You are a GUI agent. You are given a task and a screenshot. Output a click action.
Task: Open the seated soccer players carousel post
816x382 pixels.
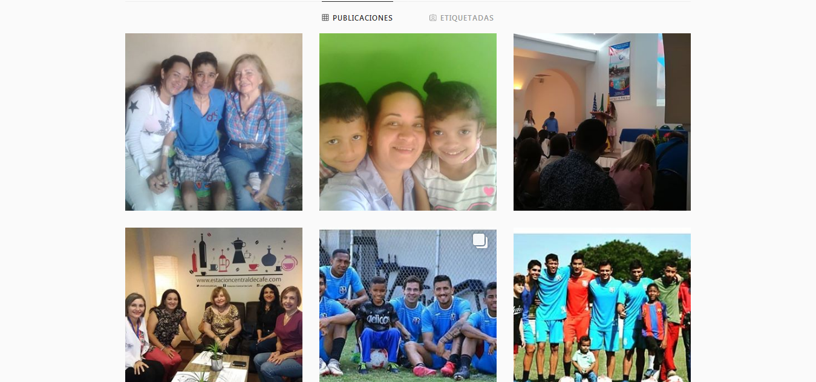pyautogui.click(x=408, y=305)
